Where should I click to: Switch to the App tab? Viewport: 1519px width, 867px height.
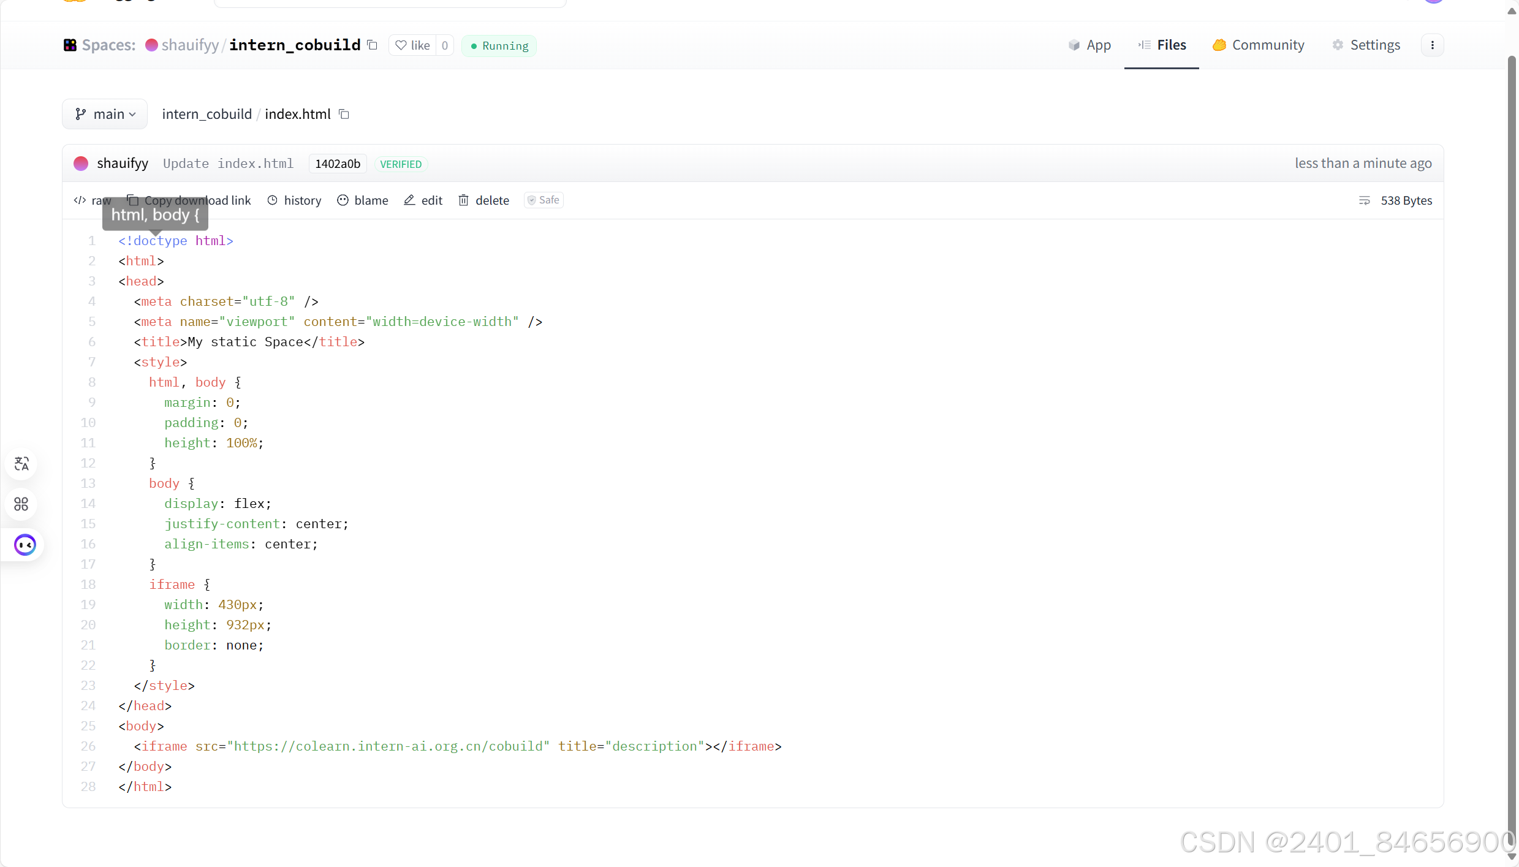click(x=1090, y=45)
